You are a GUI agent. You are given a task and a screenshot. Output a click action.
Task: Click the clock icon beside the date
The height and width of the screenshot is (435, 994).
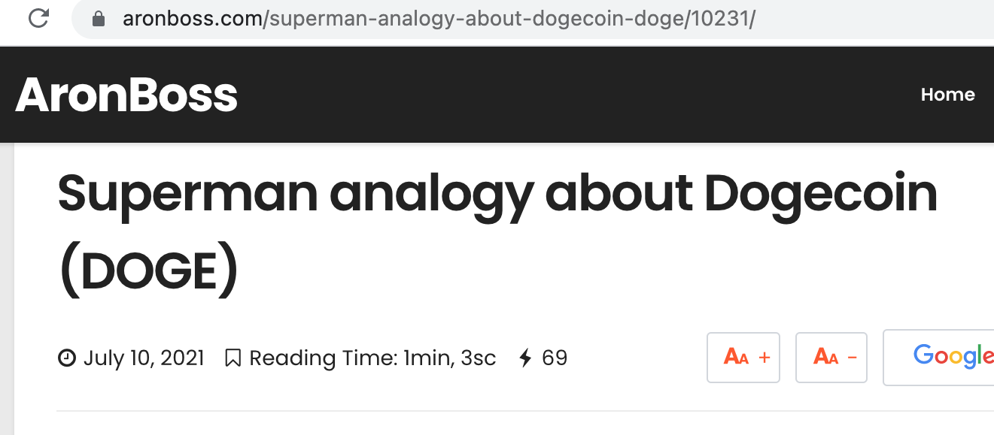coord(67,358)
